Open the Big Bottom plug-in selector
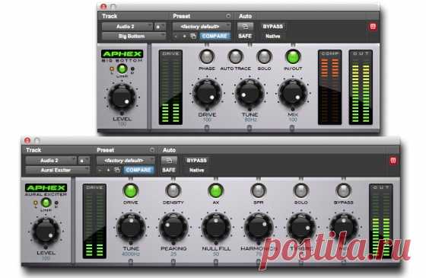This screenshot has width=426, height=278. [x=134, y=37]
